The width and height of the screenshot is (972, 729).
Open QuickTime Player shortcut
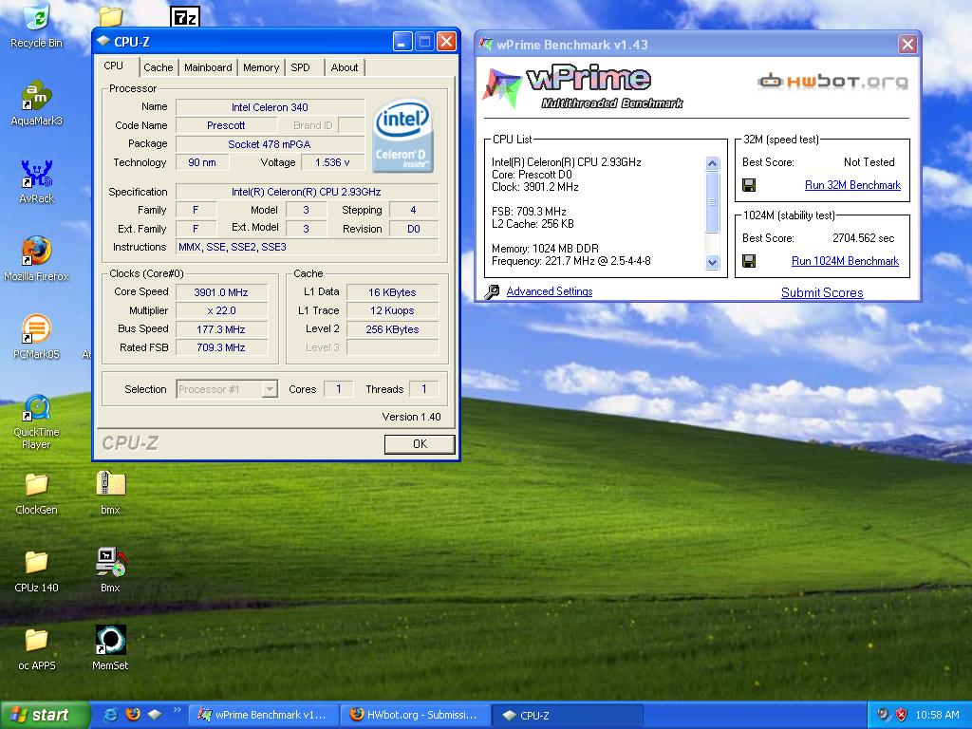[36, 407]
